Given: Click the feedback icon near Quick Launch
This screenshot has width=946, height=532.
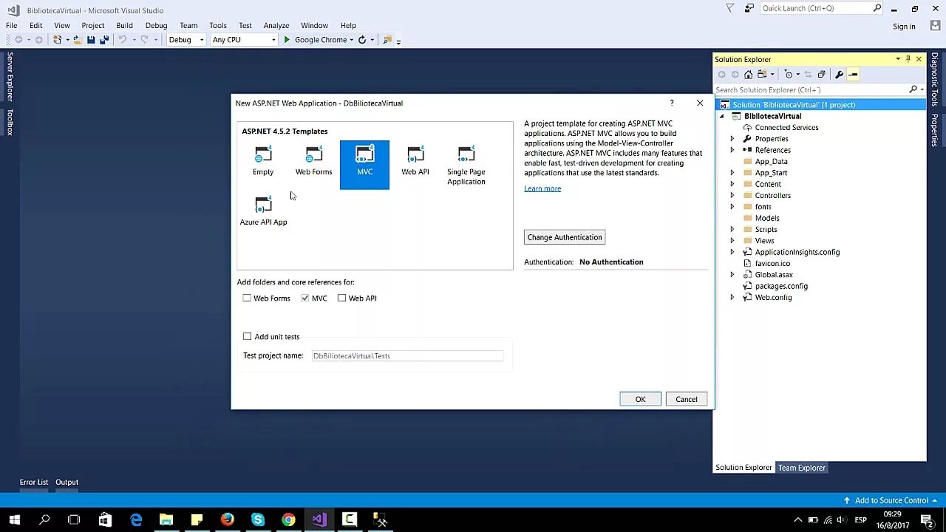Looking at the screenshot, I should point(749,8).
